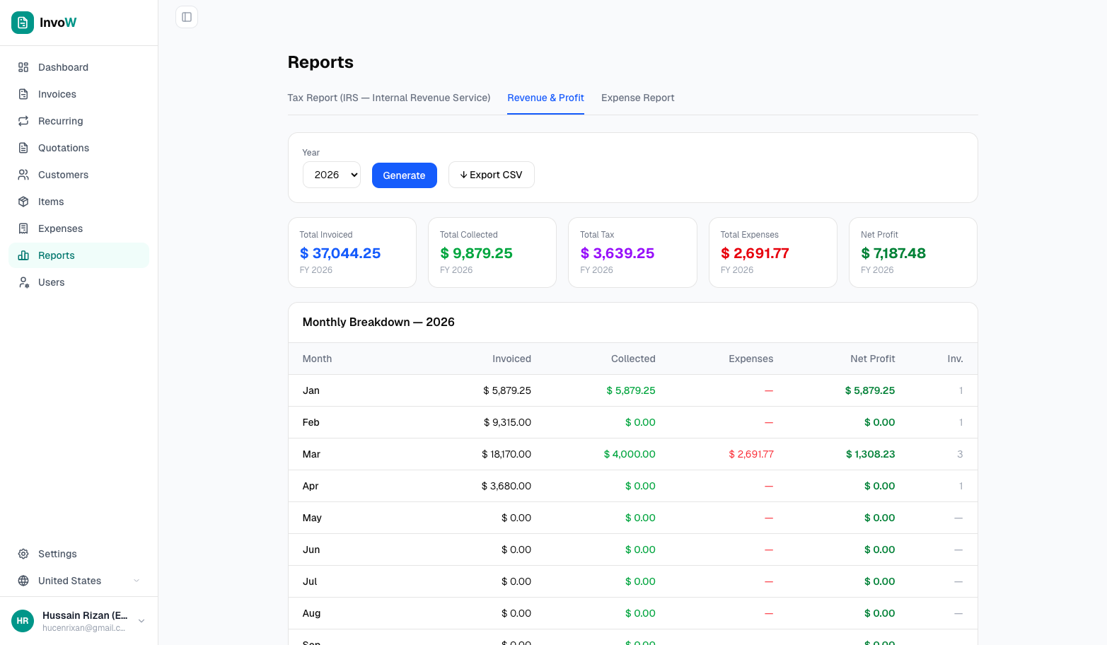The image size is (1107, 645).
Task: Toggle the sidebar panel icon
Action: pyautogui.click(x=187, y=17)
